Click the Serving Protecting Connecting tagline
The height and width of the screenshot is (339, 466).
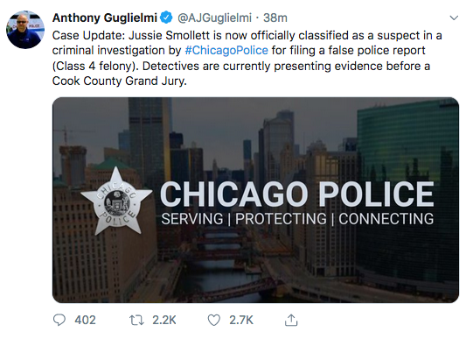(x=297, y=219)
